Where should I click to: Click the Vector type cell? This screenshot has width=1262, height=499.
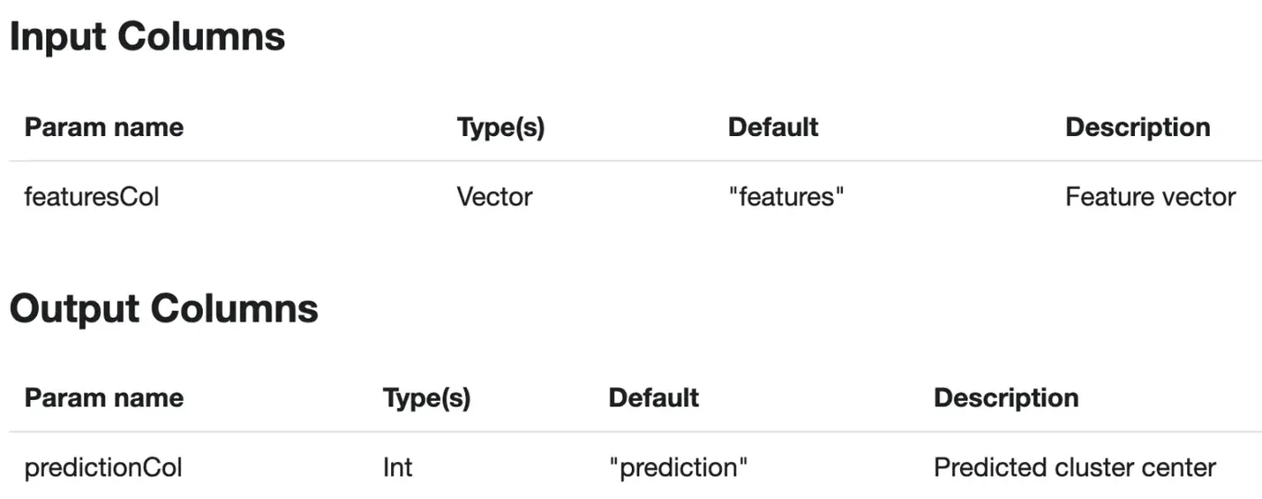pos(494,196)
